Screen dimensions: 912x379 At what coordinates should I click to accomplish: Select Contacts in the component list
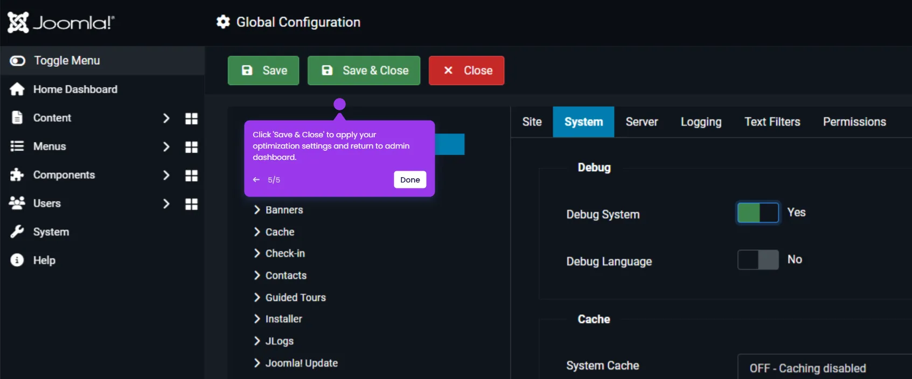(x=286, y=276)
